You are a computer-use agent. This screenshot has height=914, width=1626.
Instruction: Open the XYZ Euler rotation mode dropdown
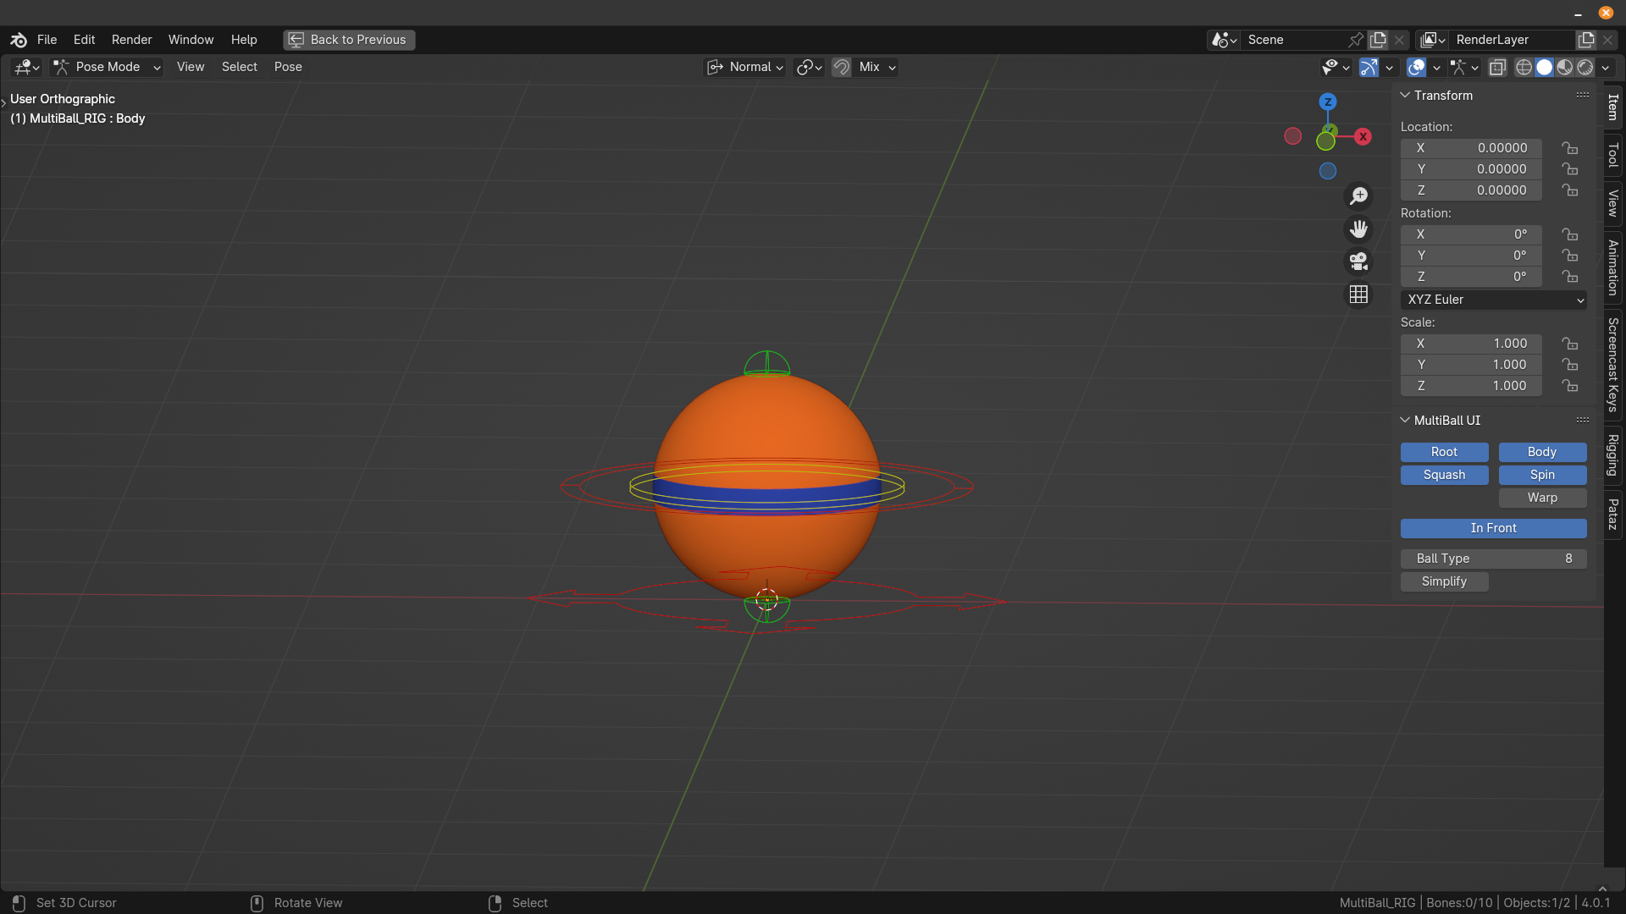[x=1492, y=300]
